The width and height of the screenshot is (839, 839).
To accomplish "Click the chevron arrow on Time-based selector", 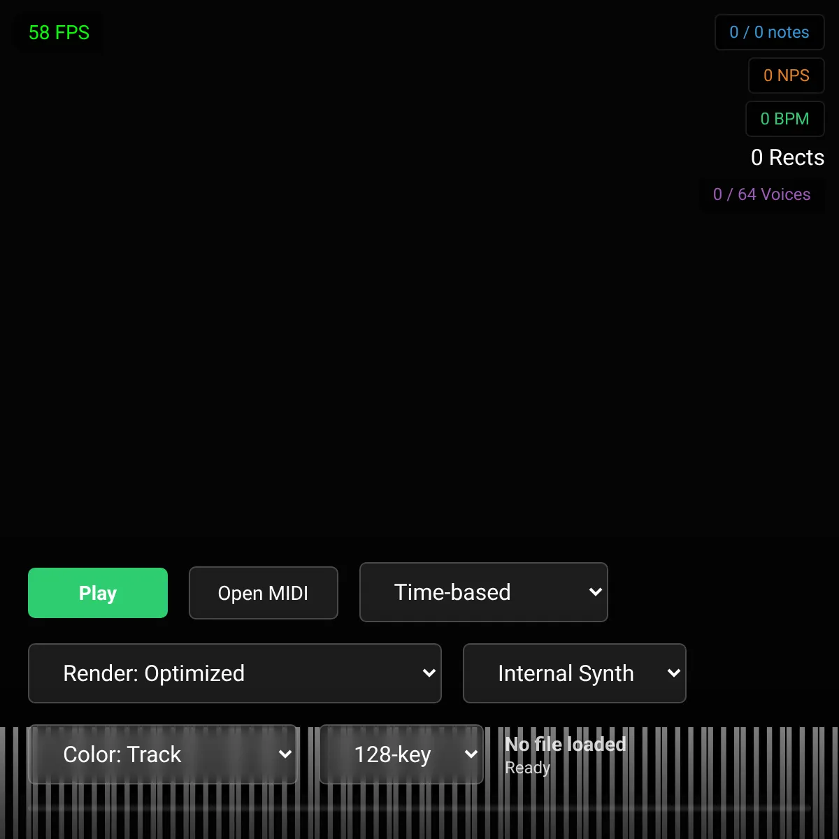I will pos(595,592).
